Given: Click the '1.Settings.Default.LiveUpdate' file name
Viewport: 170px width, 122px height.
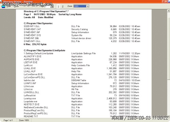Looking at the screenshot, I should coord(38,54).
